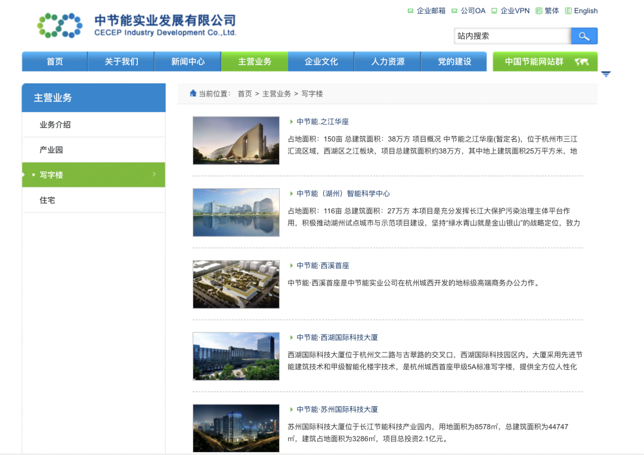Open the 中节能·苏州国际科技大厦 title link
Viewport: 644px width, 455px height.
[x=337, y=410]
